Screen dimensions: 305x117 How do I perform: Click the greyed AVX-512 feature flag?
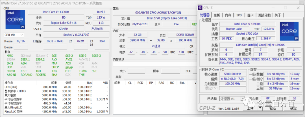tap(84, 59)
